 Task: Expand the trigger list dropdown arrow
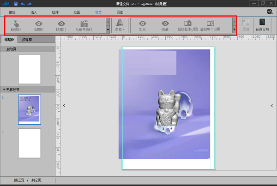click(x=108, y=29)
